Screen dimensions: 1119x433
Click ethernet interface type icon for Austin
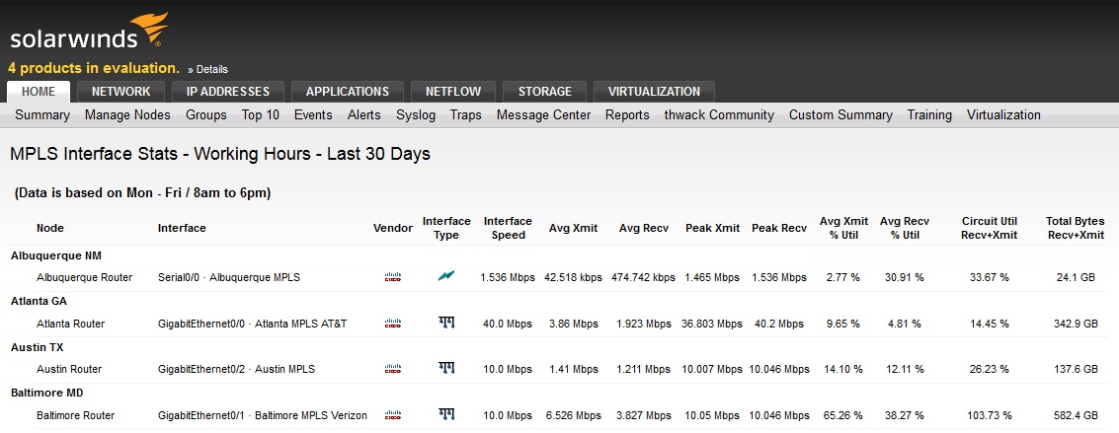[446, 368]
